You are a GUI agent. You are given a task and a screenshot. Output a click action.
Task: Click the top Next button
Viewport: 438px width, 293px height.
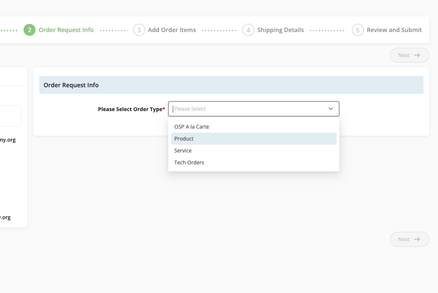(x=410, y=55)
